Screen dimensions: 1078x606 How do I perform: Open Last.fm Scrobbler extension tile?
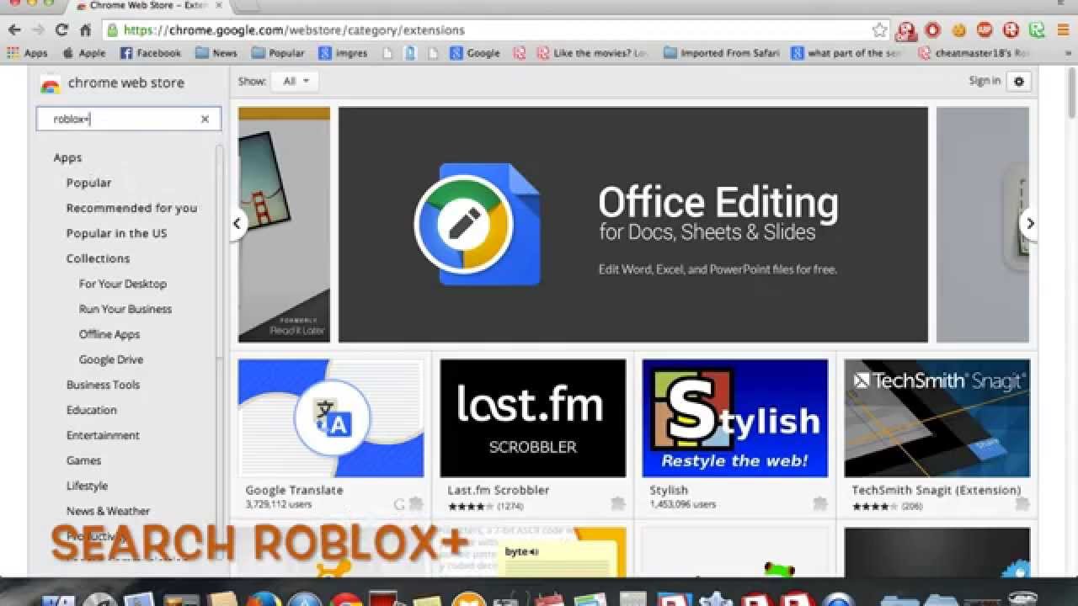(533, 434)
